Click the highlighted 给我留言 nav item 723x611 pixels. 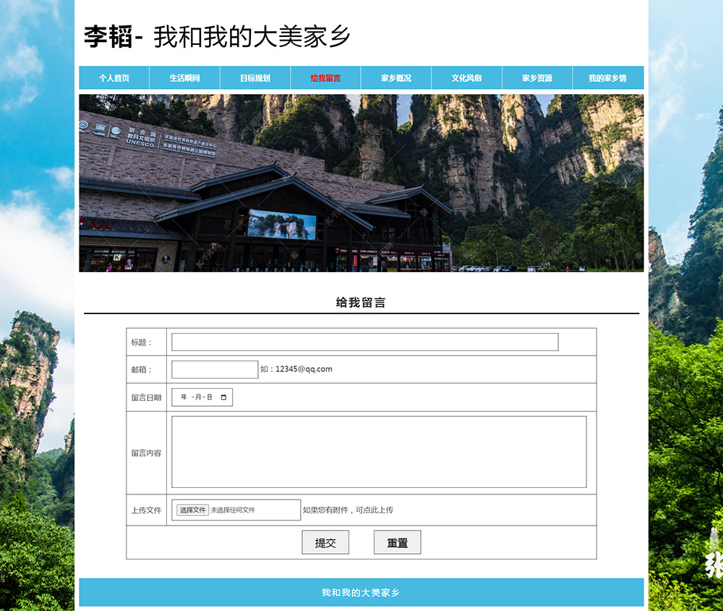click(325, 78)
